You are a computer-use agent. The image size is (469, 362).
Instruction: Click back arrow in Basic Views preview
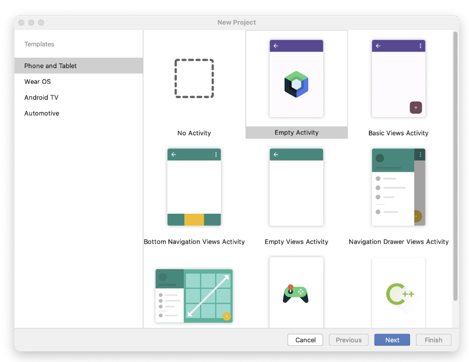click(378, 46)
